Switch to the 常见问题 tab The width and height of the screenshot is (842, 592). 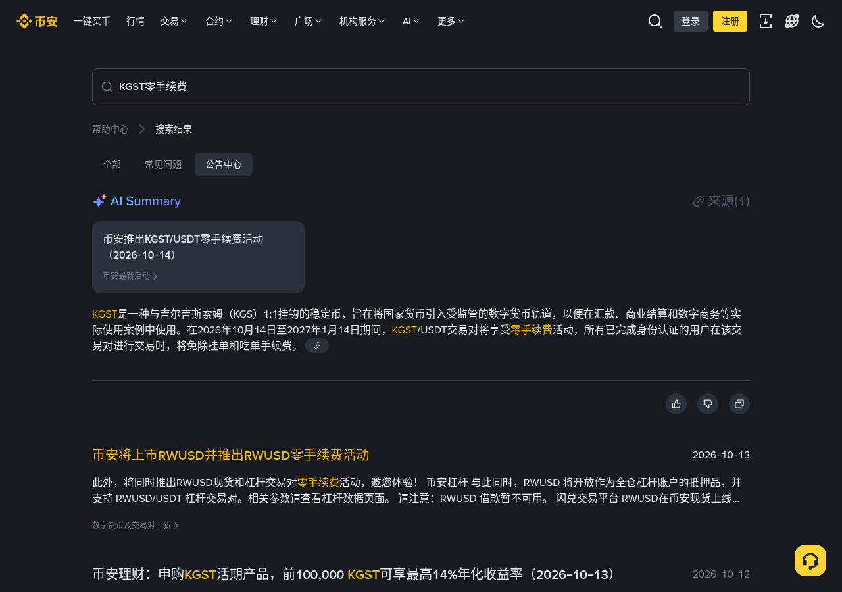[x=163, y=164]
